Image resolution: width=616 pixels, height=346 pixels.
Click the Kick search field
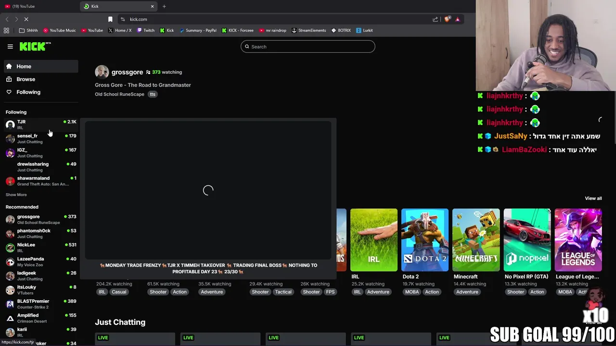[x=308, y=47]
